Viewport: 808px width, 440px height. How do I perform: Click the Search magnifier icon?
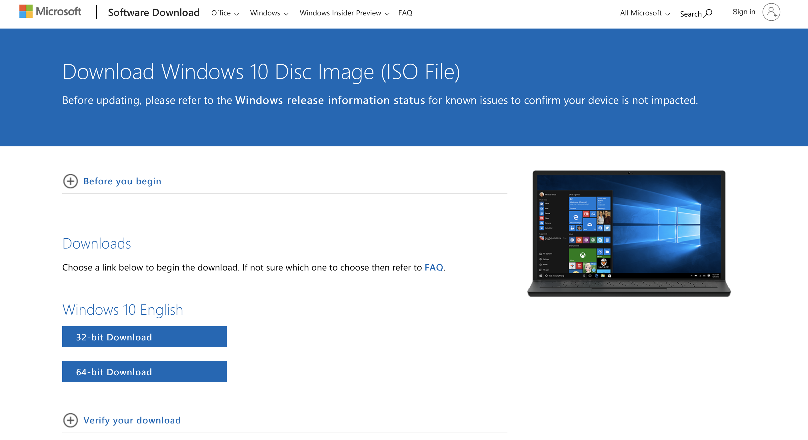click(x=708, y=13)
